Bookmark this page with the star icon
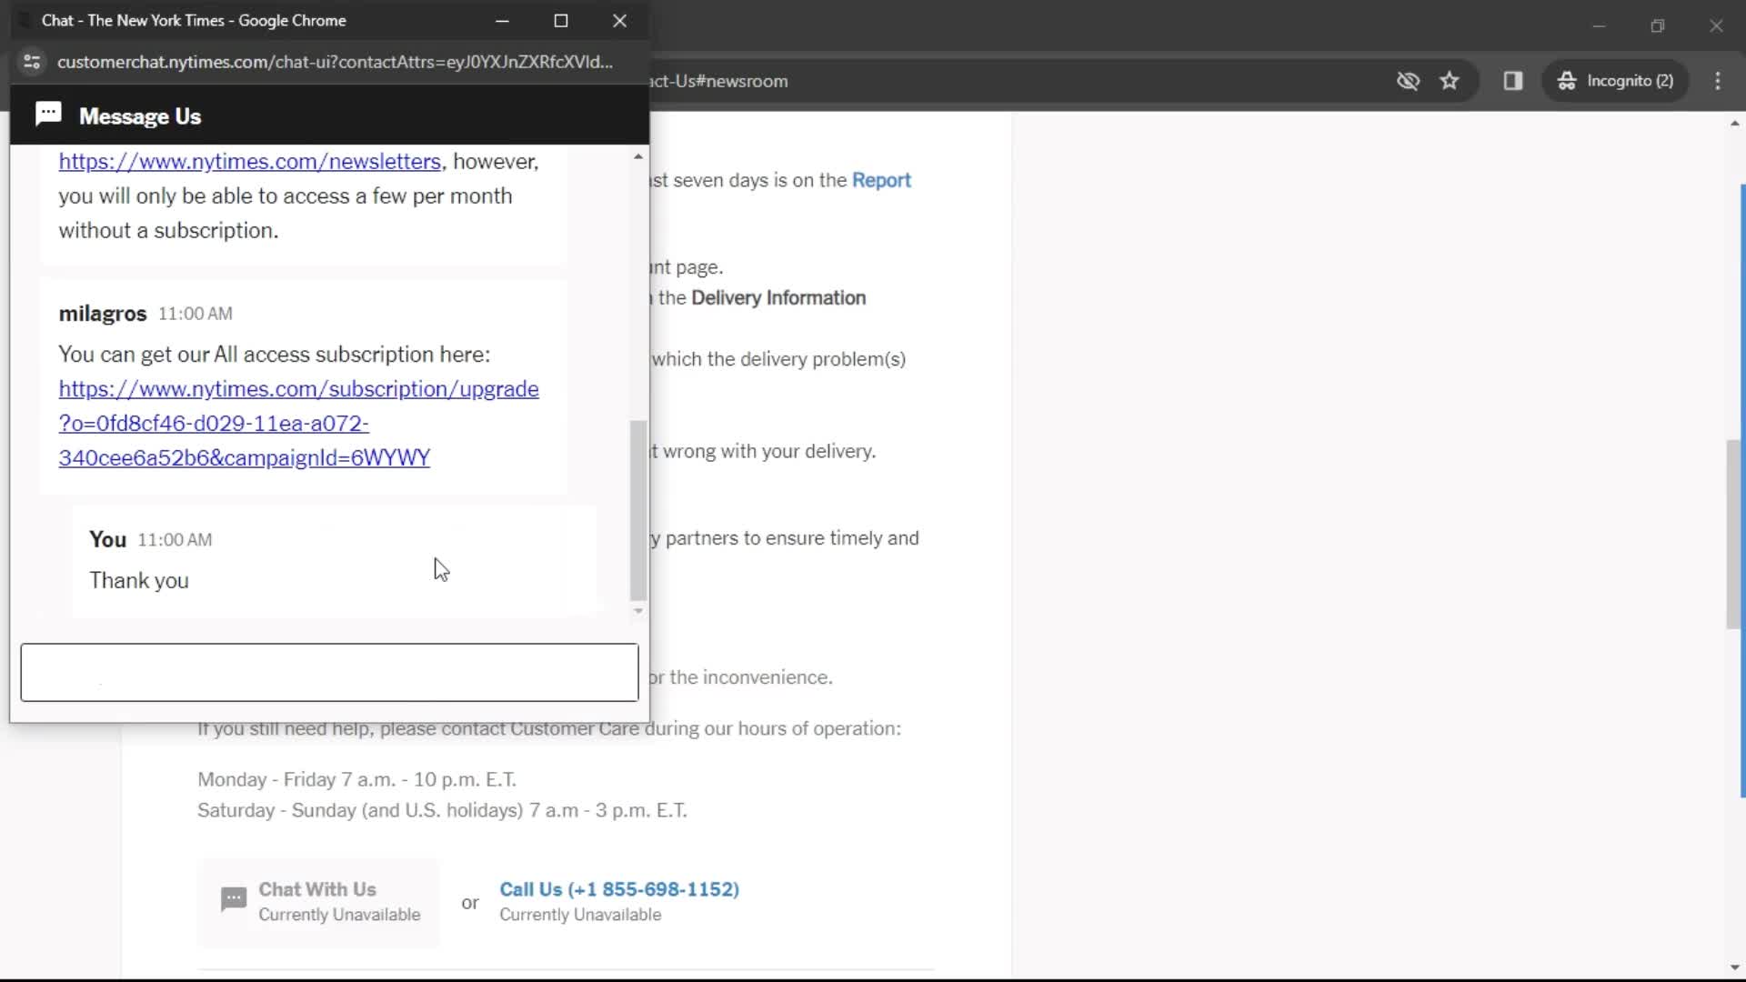The width and height of the screenshot is (1746, 982). [1450, 81]
